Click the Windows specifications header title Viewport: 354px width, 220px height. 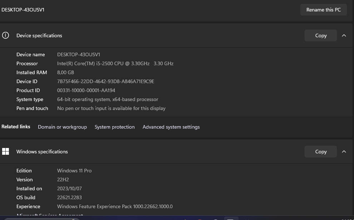[x=42, y=152]
